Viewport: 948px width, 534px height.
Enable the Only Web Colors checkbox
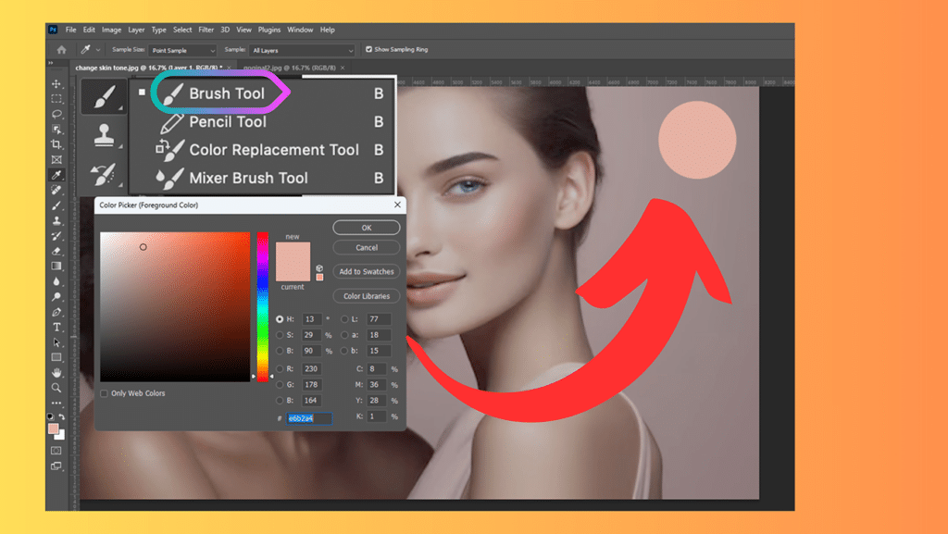tap(105, 393)
